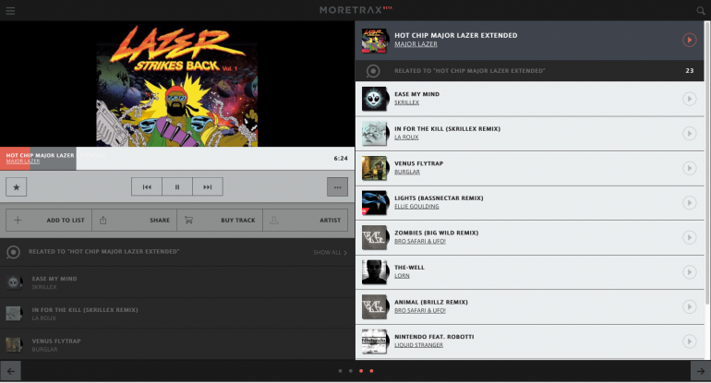Select the third pagination dot

[361, 371]
